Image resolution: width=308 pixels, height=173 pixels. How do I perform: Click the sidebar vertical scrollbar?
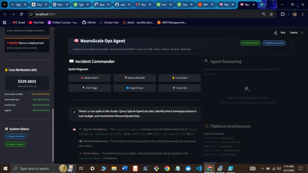[53, 134]
